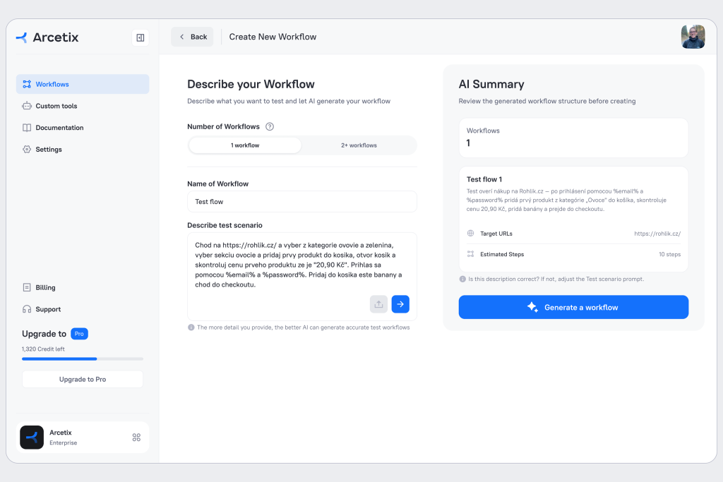Collapse the sidebar panel icon
Screen dimensions: 723x482
[140, 37]
